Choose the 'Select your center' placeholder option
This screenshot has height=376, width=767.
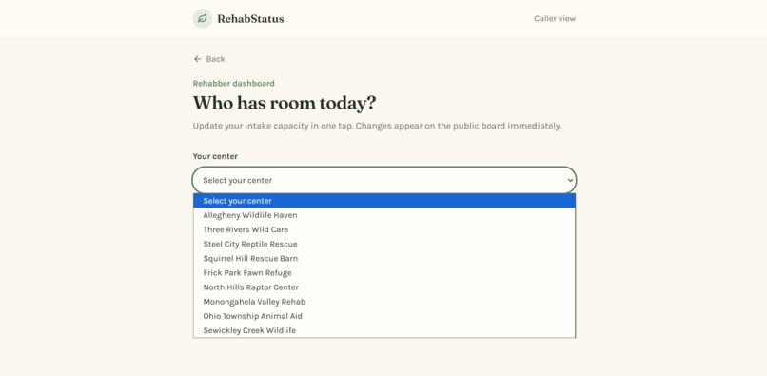tap(384, 201)
